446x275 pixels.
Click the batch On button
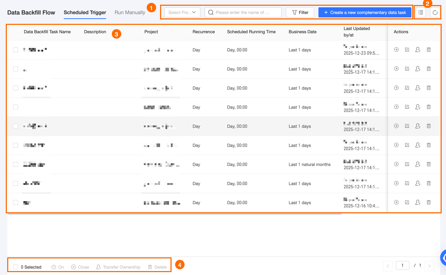[x=58, y=267]
